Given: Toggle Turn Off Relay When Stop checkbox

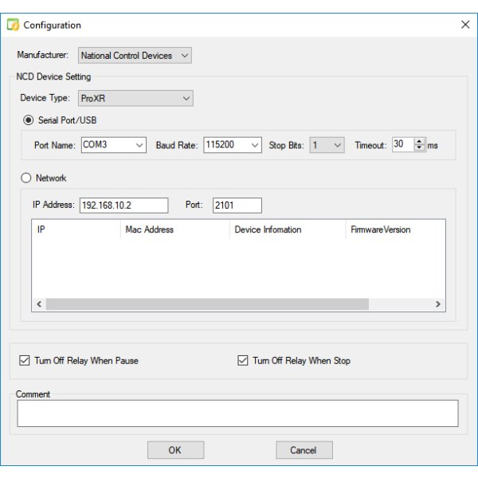Looking at the screenshot, I should 243,360.
